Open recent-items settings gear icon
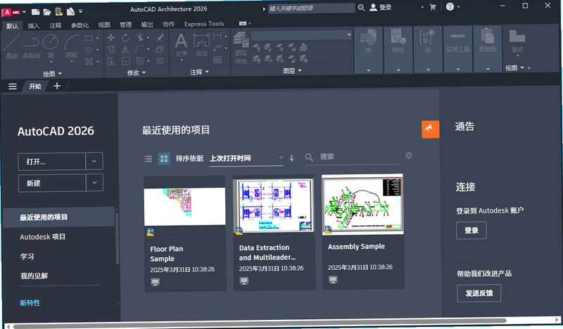The image size is (563, 329). click(409, 155)
